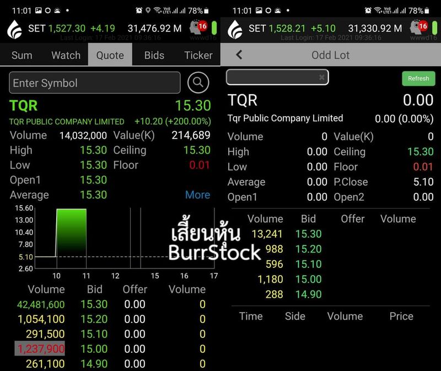Switch to the Bids tab

click(x=154, y=55)
